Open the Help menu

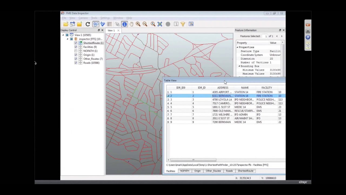(x=129, y=18)
